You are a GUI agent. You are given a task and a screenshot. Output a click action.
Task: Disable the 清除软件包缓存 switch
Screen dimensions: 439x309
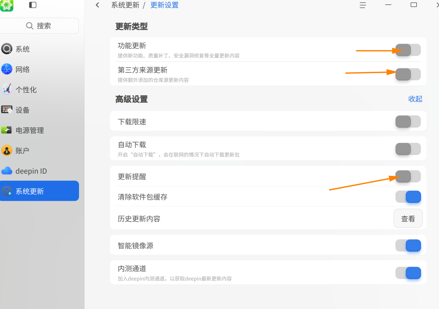point(408,197)
